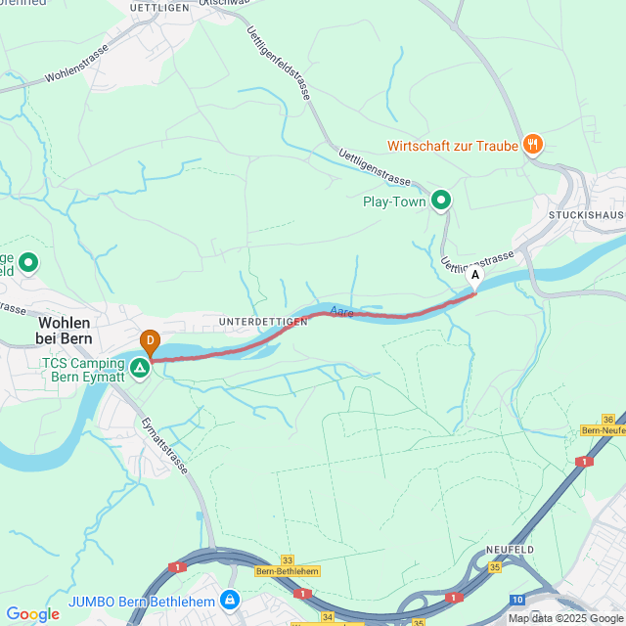Image resolution: width=626 pixels, height=626 pixels.
Task: Select the JUMBO Bern Bethlehem shopping icon
Action: [230, 601]
